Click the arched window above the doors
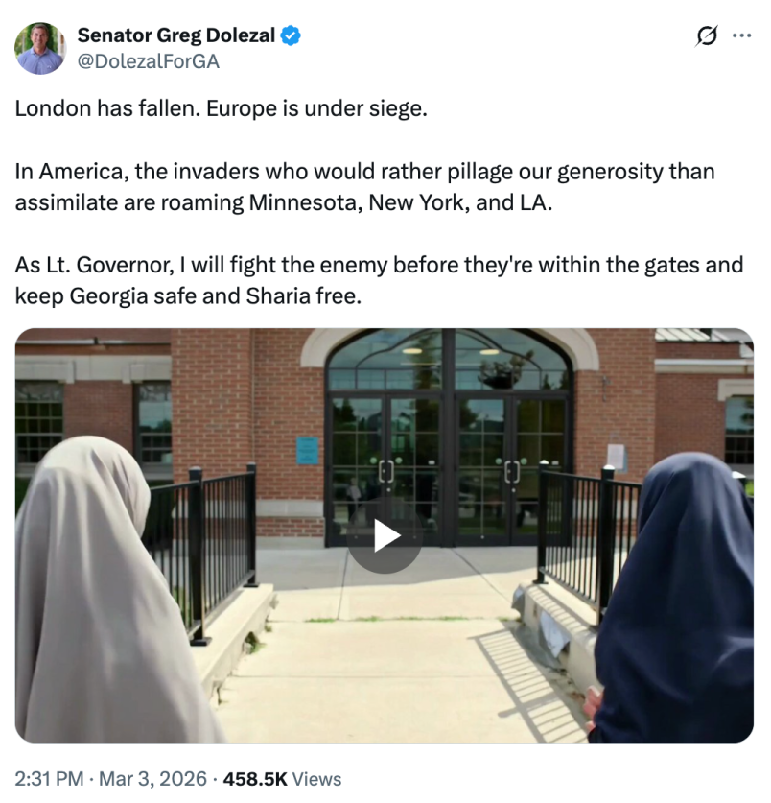The width and height of the screenshot is (771, 803). pos(449,359)
